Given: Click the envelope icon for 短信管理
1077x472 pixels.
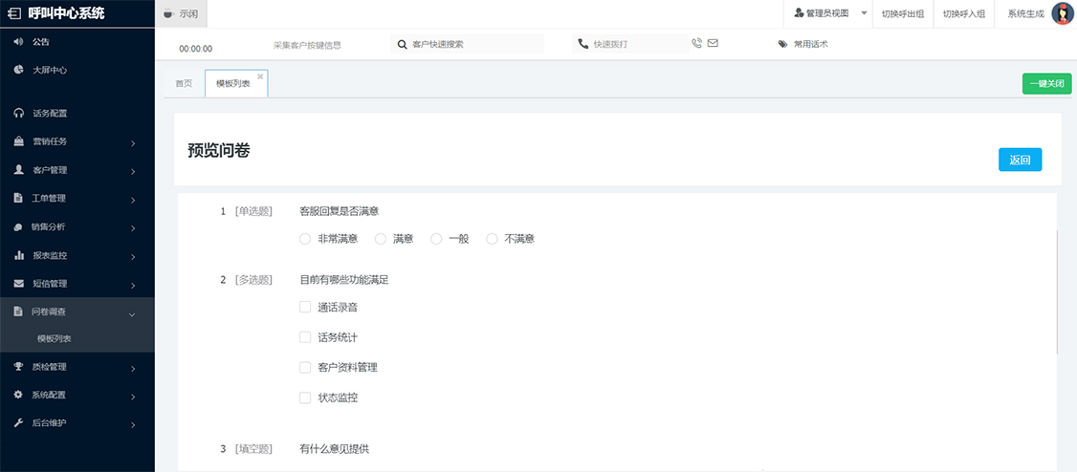Looking at the screenshot, I should [18, 284].
